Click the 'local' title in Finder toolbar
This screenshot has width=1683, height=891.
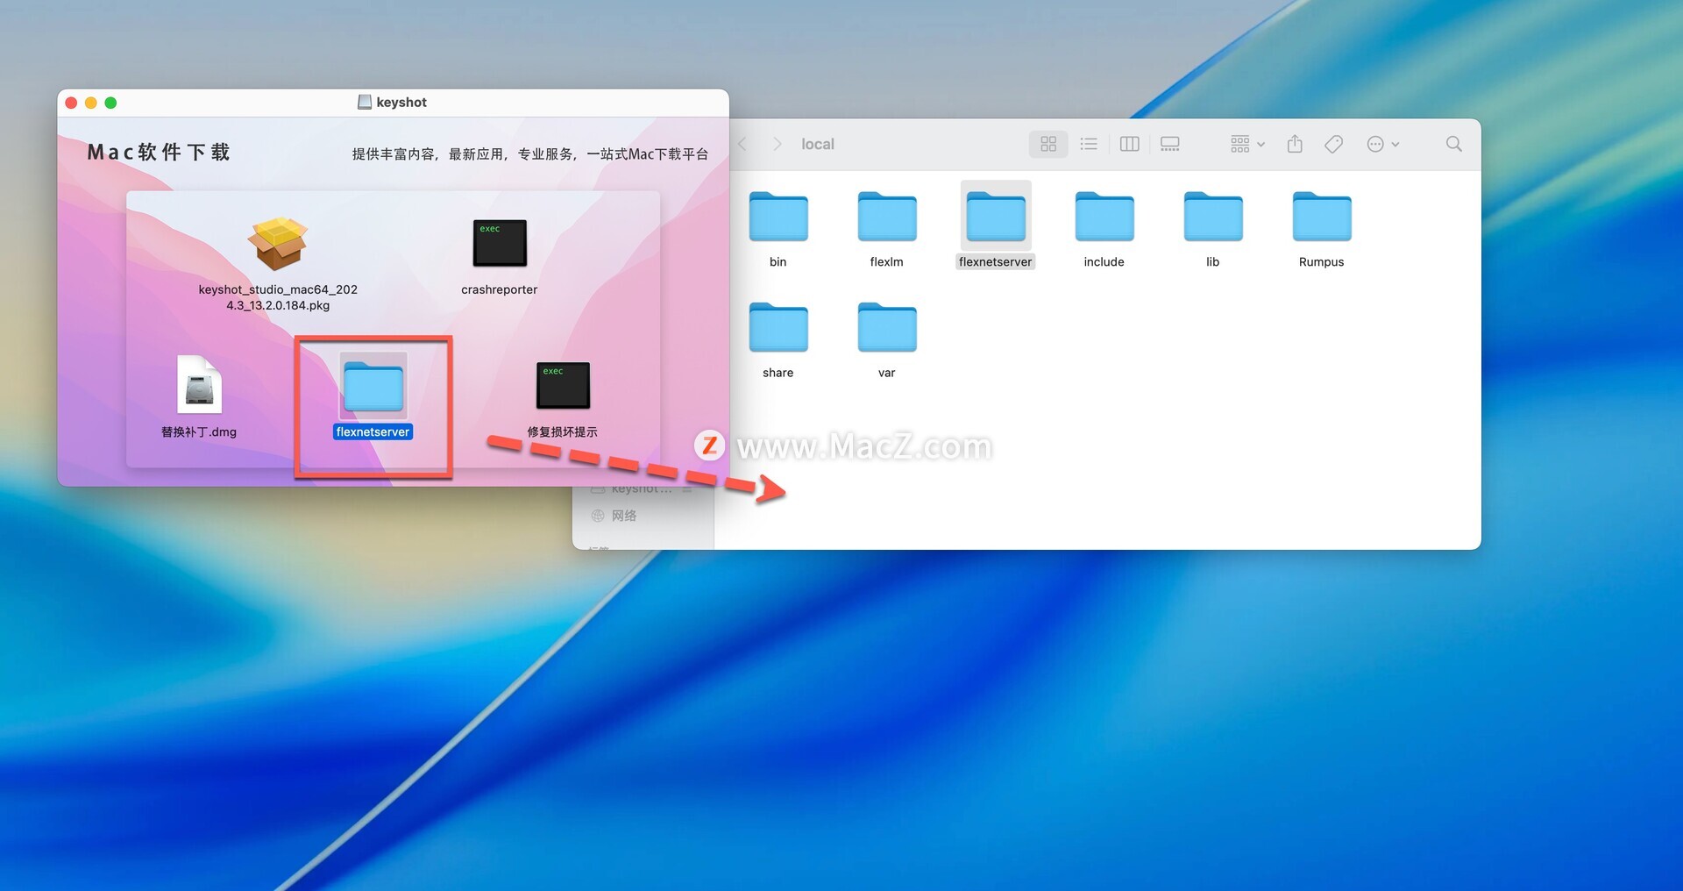point(817,144)
